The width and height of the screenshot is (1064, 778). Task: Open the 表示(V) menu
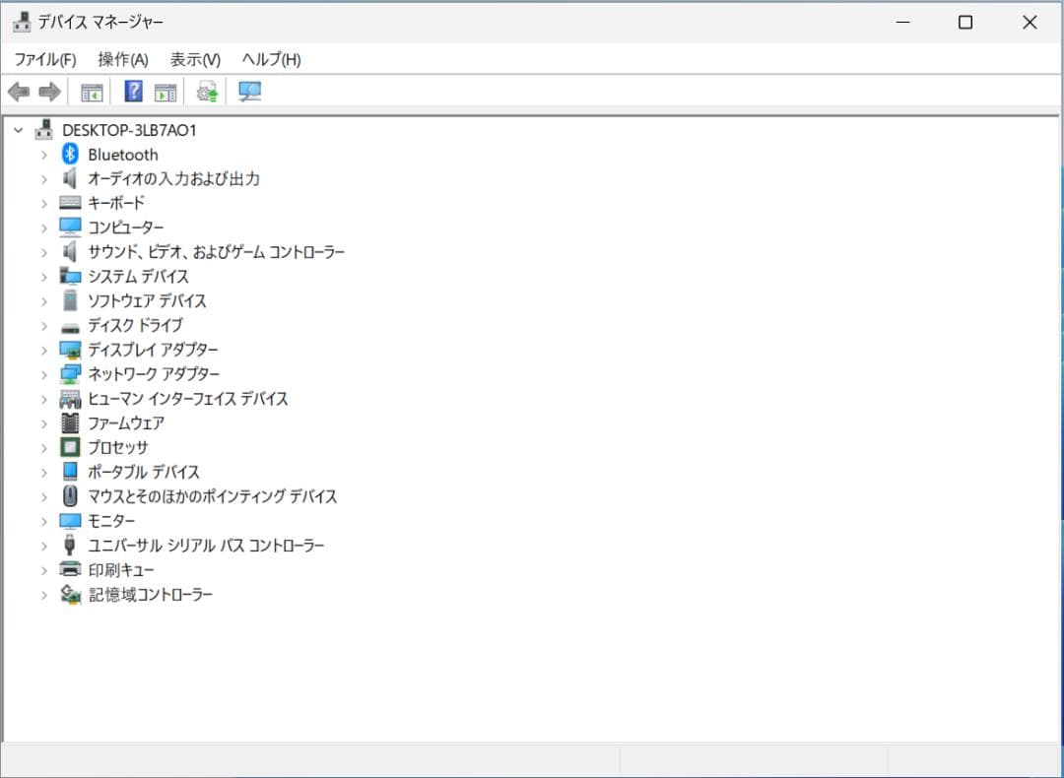click(193, 59)
